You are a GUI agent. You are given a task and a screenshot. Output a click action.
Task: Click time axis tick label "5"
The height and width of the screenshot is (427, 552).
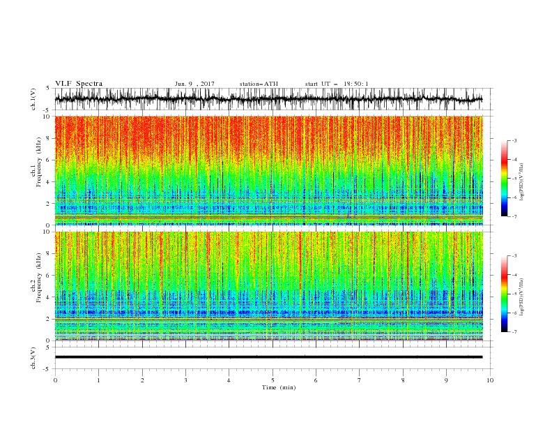click(273, 380)
